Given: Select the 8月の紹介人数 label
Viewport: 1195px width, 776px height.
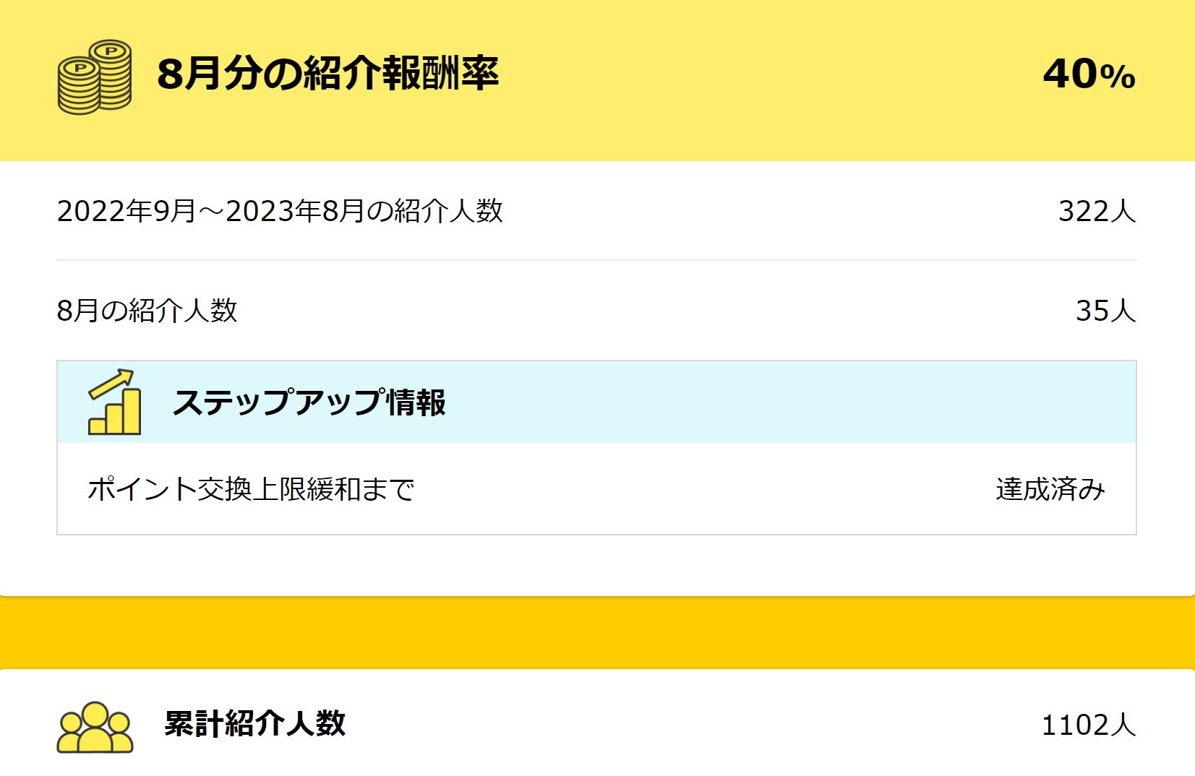Looking at the screenshot, I should click(x=147, y=311).
